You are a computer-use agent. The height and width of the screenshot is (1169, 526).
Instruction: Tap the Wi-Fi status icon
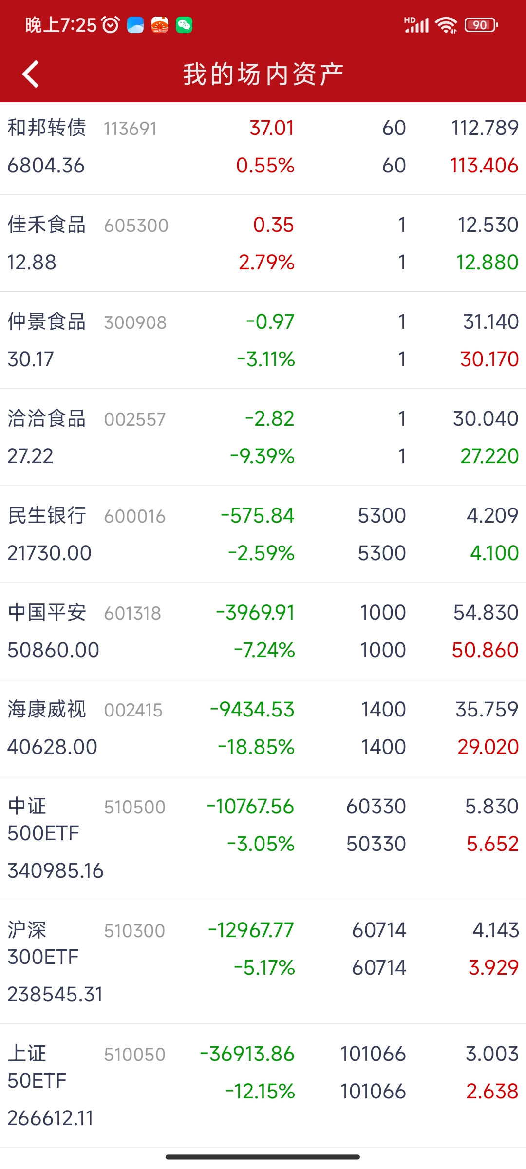(446, 25)
